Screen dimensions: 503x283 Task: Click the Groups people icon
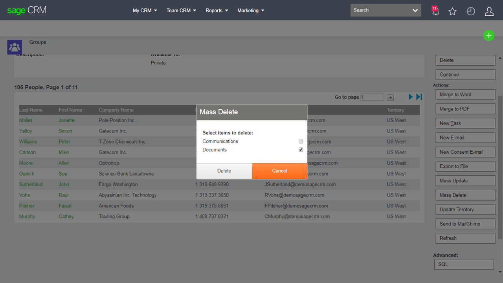pyautogui.click(x=14, y=47)
